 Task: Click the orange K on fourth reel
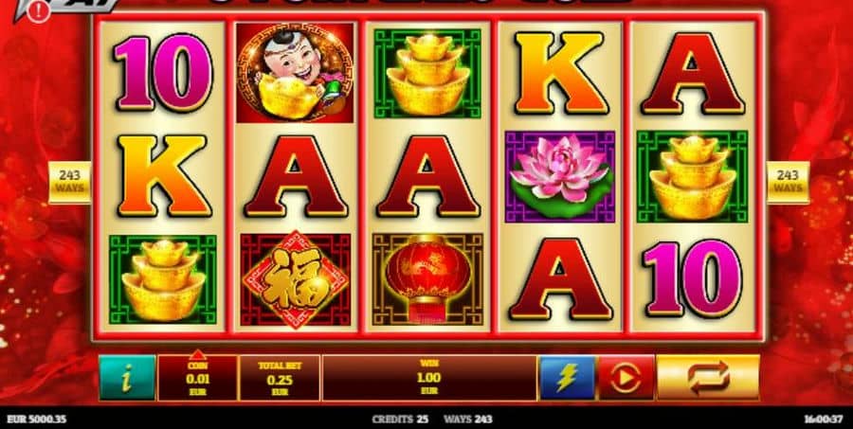[x=560, y=72]
